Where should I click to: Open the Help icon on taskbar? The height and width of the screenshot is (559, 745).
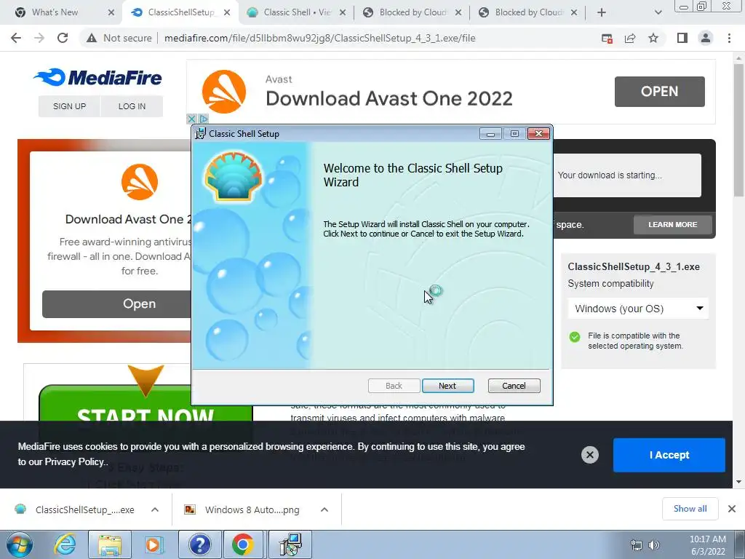tap(200, 544)
